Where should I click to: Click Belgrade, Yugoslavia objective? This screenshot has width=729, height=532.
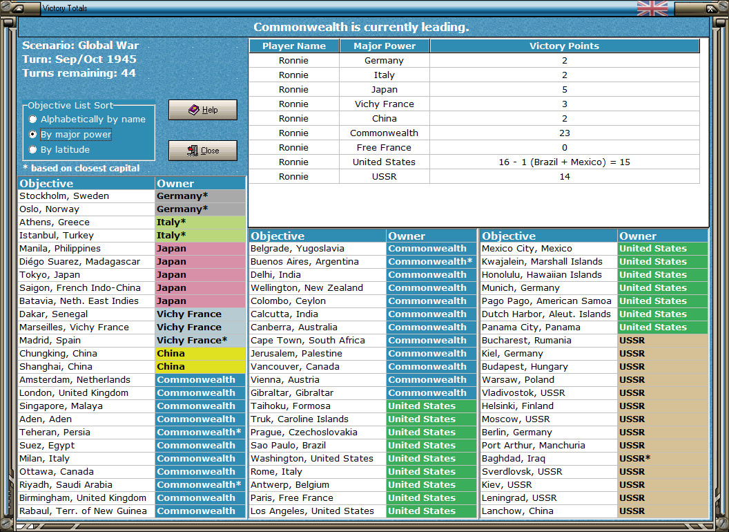point(318,249)
